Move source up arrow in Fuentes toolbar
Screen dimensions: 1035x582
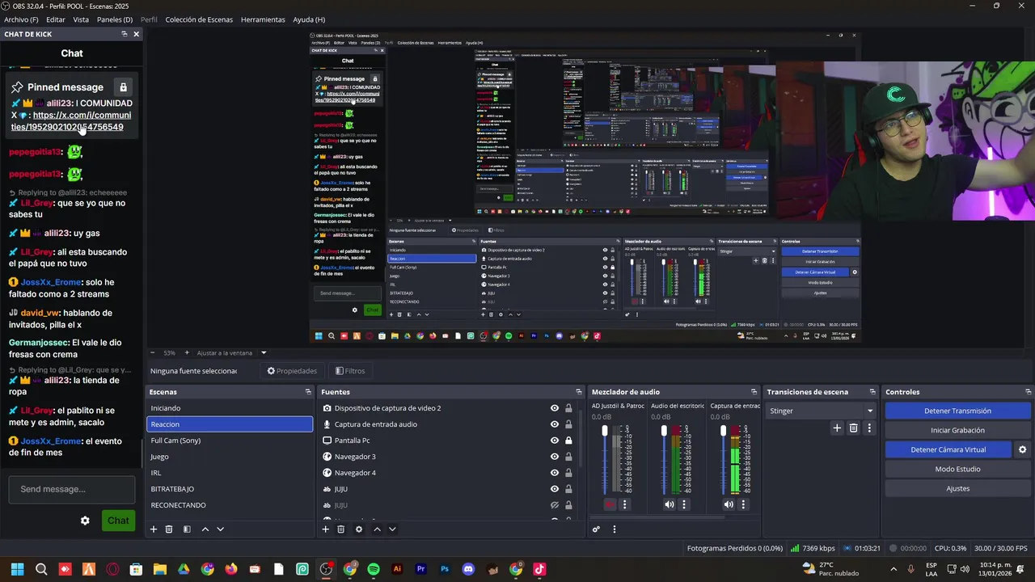(x=377, y=529)
